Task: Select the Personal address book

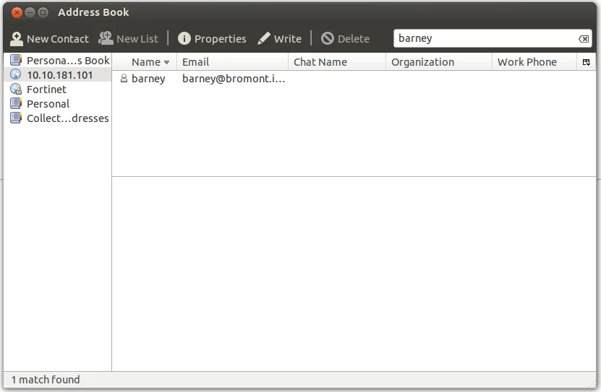Action: coord(57,104)
